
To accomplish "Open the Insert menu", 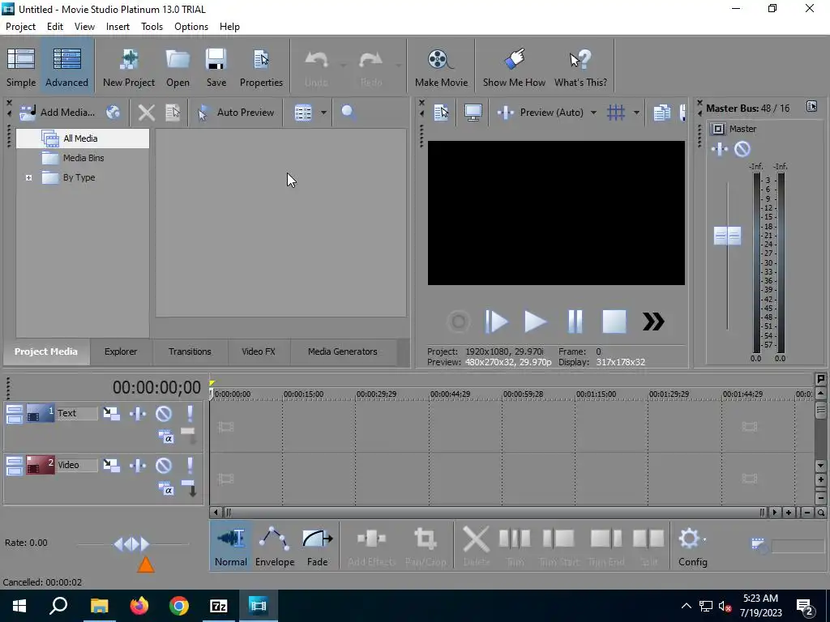I will point(118,27).
